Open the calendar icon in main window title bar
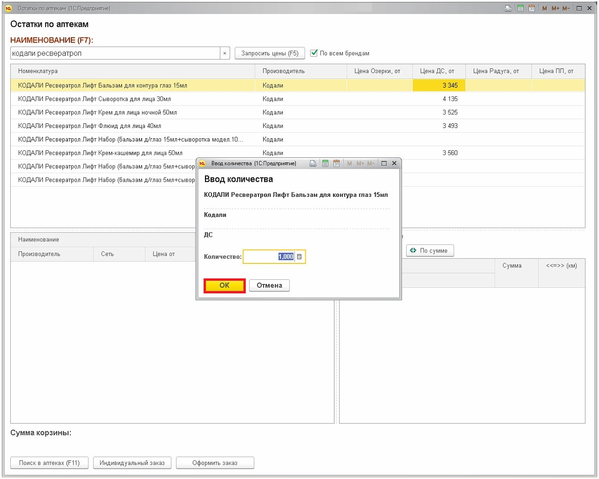Viewport: 599px width, 479px height. [531, 8]
